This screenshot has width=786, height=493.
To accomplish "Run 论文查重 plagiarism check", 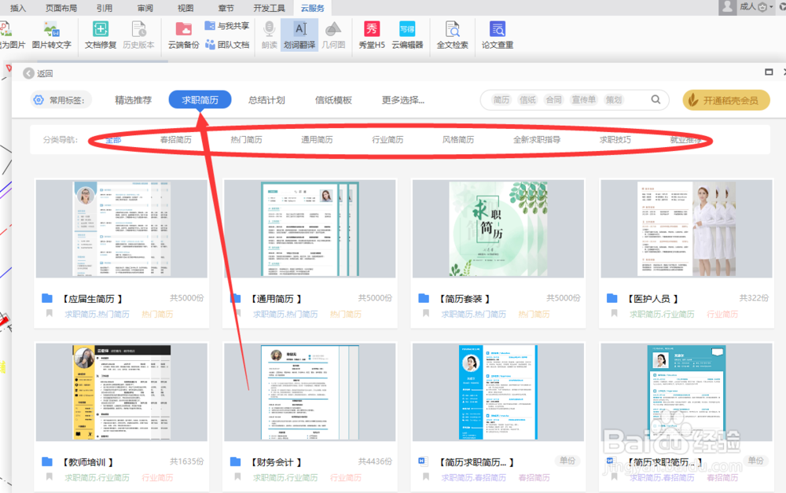I will coord(498,35).
